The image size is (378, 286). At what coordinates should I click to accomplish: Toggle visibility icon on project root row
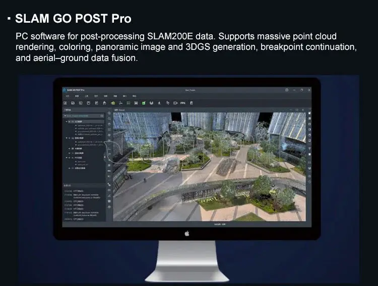(102, 115)
